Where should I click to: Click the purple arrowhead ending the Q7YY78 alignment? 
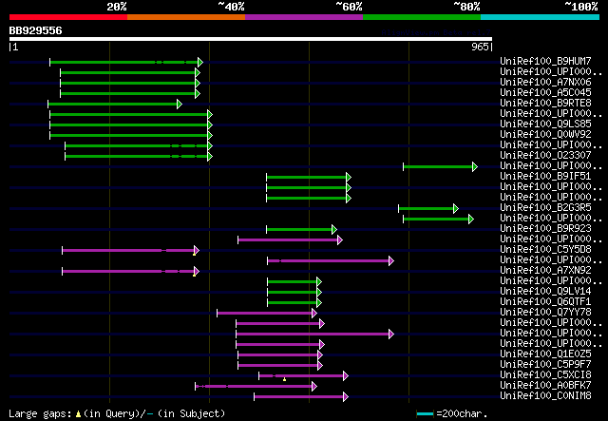point(314,314)
